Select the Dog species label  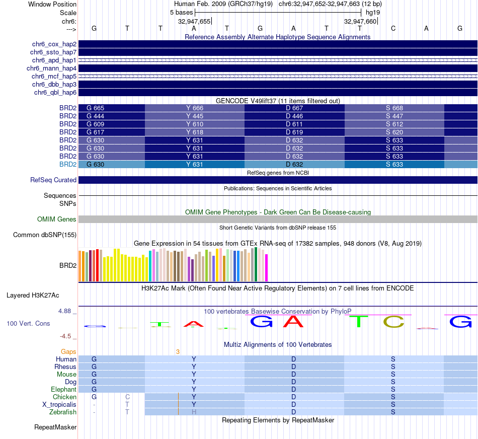tap(71, 382)
